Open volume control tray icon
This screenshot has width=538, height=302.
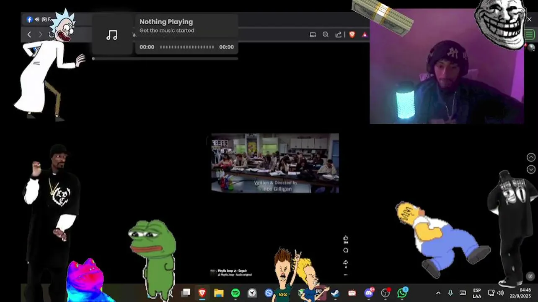pyautogui.click(x=500, y=293)
